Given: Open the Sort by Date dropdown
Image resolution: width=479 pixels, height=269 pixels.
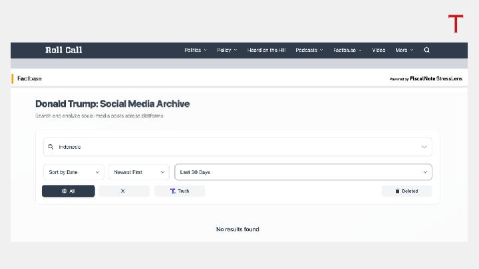Looking at the screenshot, I should pyautogui.click(x=73, y=172).
